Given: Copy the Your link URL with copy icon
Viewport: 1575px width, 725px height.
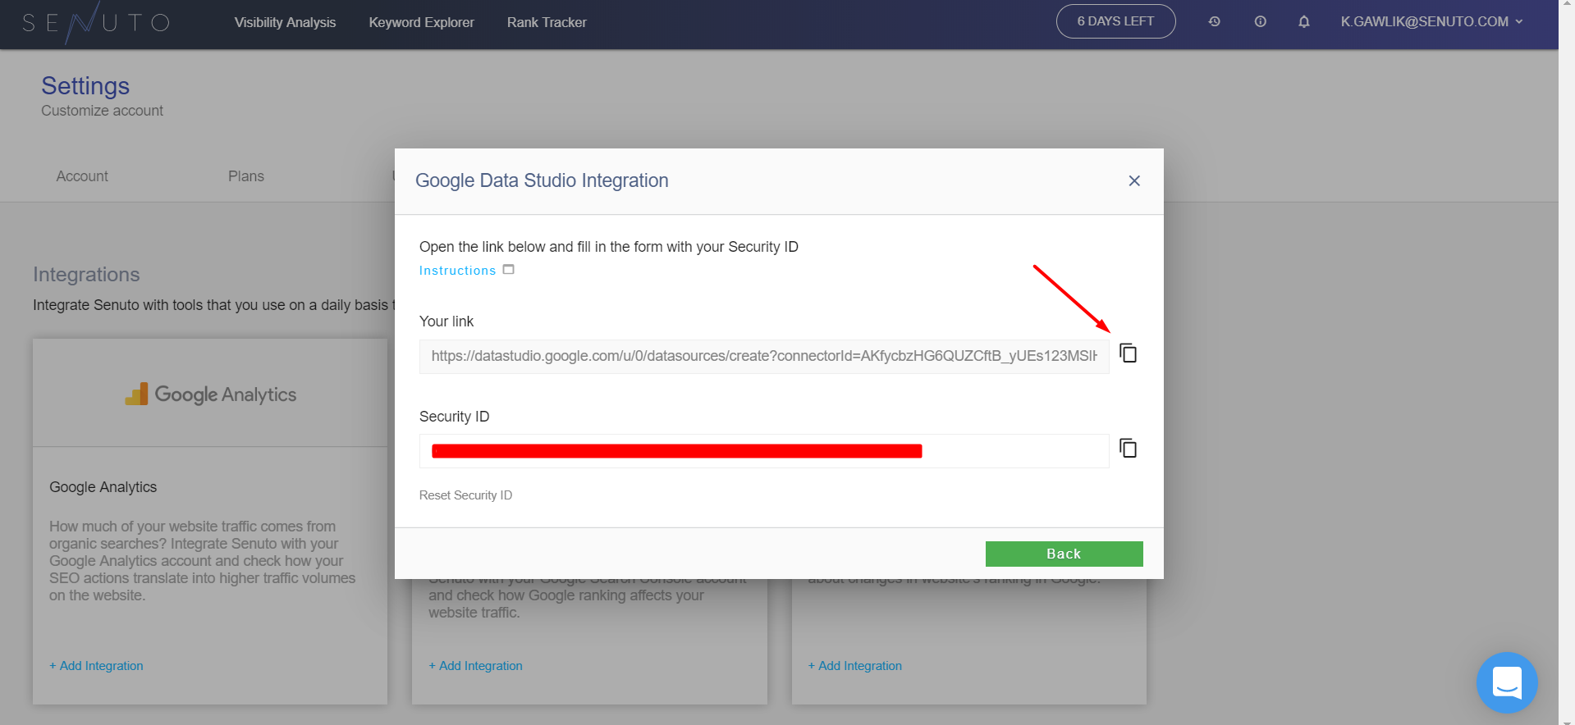Looking at the screenshot, I should tap(1129, 353).
